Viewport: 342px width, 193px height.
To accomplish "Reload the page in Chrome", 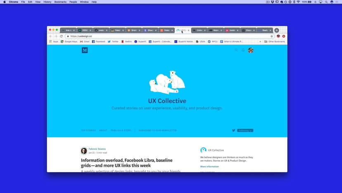I will coord(62,36).
